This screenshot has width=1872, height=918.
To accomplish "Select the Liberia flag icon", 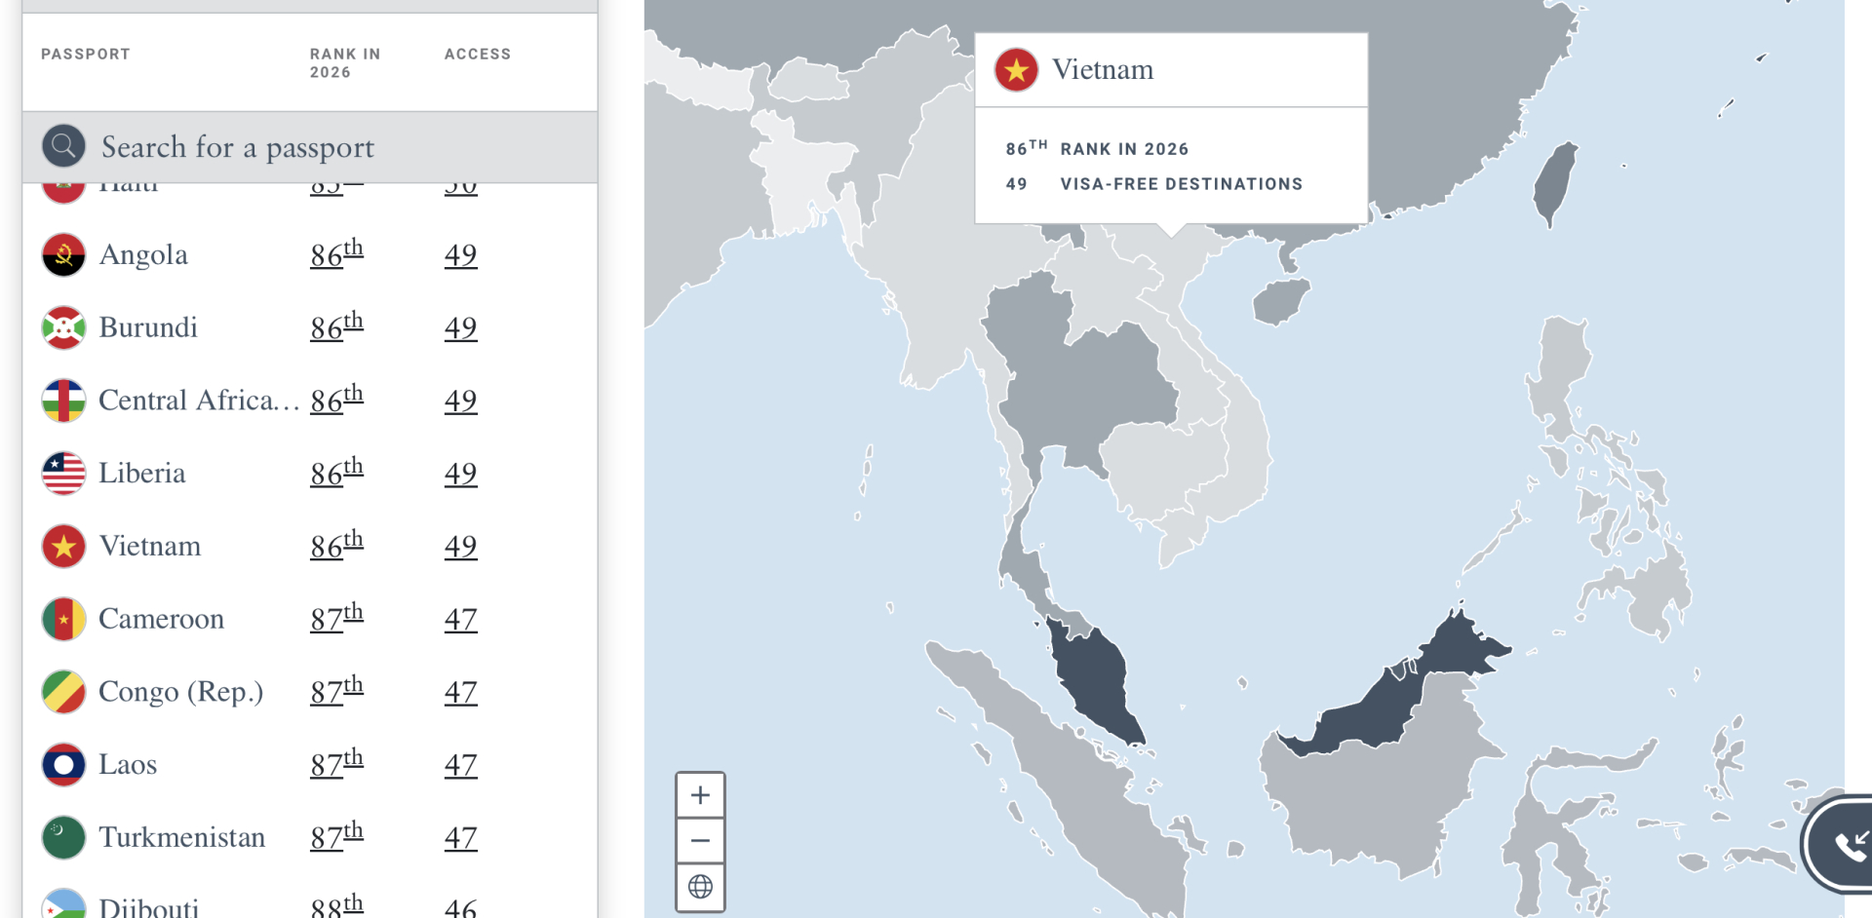I will [x=63, y=474].
